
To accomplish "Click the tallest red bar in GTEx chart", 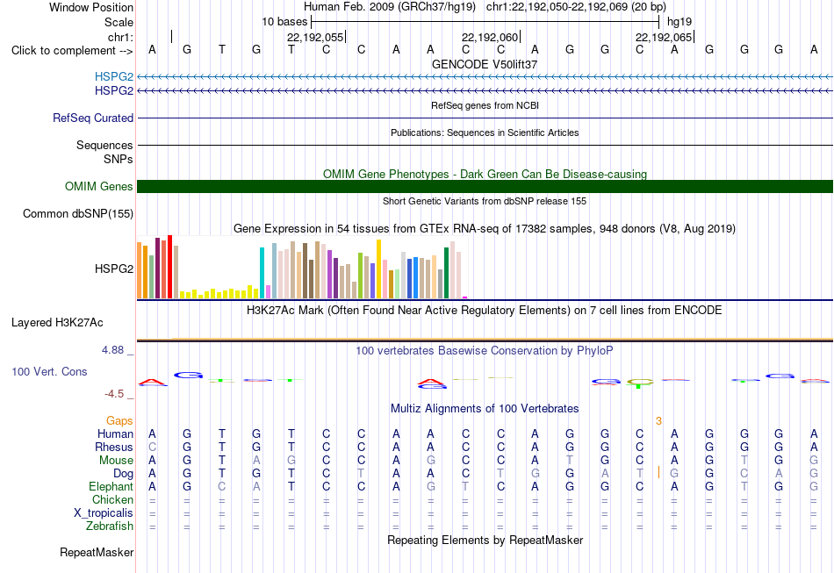I will [x=169, y=267].
